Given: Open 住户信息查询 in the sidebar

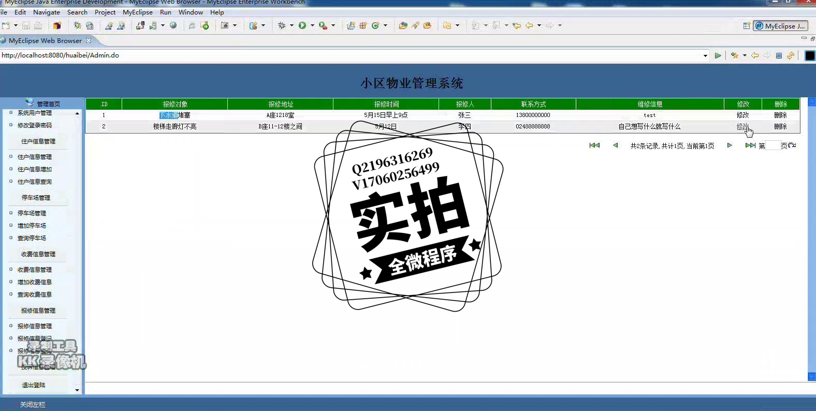Looking at the screenshot, I should point(35,182).
